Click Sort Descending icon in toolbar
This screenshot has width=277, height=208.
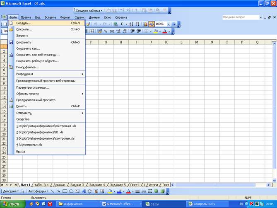point(137,24)
